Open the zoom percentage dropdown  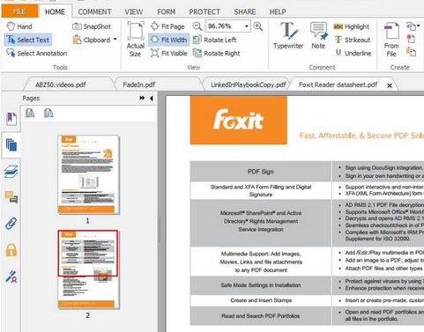(x=247, y=26)
